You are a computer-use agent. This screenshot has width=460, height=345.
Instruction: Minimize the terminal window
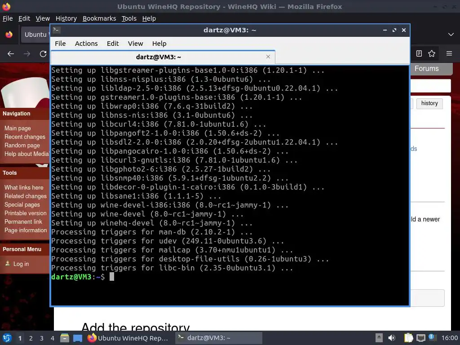[x=385, y=30]
